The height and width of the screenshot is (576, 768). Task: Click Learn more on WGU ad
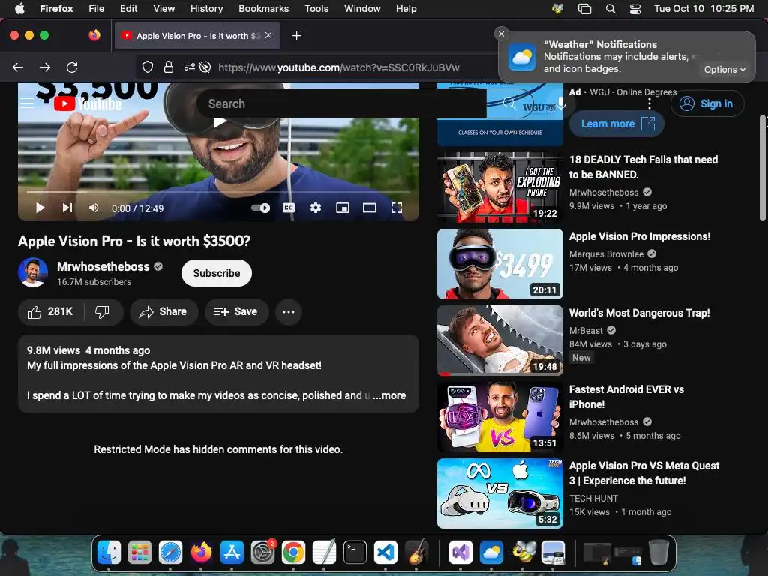pyautogui.click(x=616, y=124)
